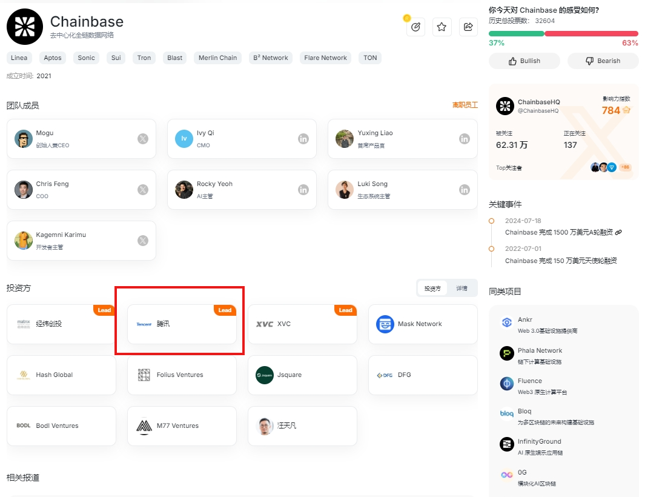
Task: Select the Flare Network tag
Action: (x=325, y=58)
